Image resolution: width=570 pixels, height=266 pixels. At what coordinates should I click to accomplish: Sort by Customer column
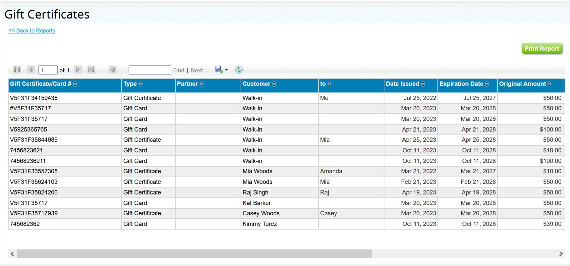pos(274,84)
